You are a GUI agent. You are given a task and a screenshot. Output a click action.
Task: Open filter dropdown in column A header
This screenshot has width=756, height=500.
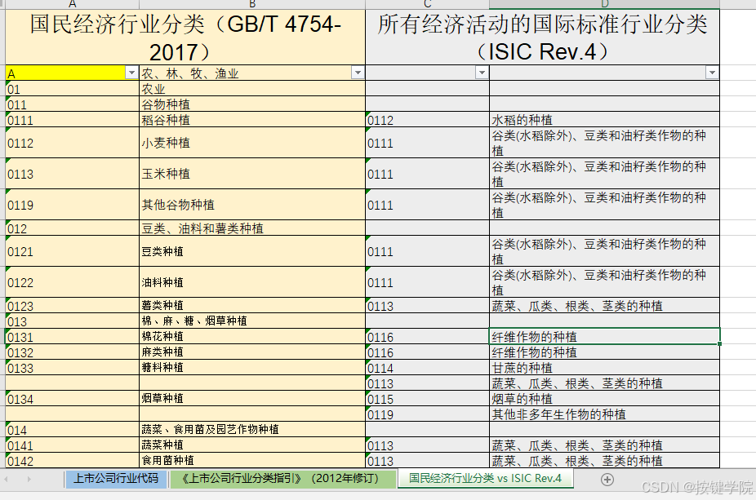click(x=131, y=73)
